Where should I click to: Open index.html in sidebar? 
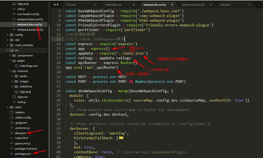coord(21,138)
